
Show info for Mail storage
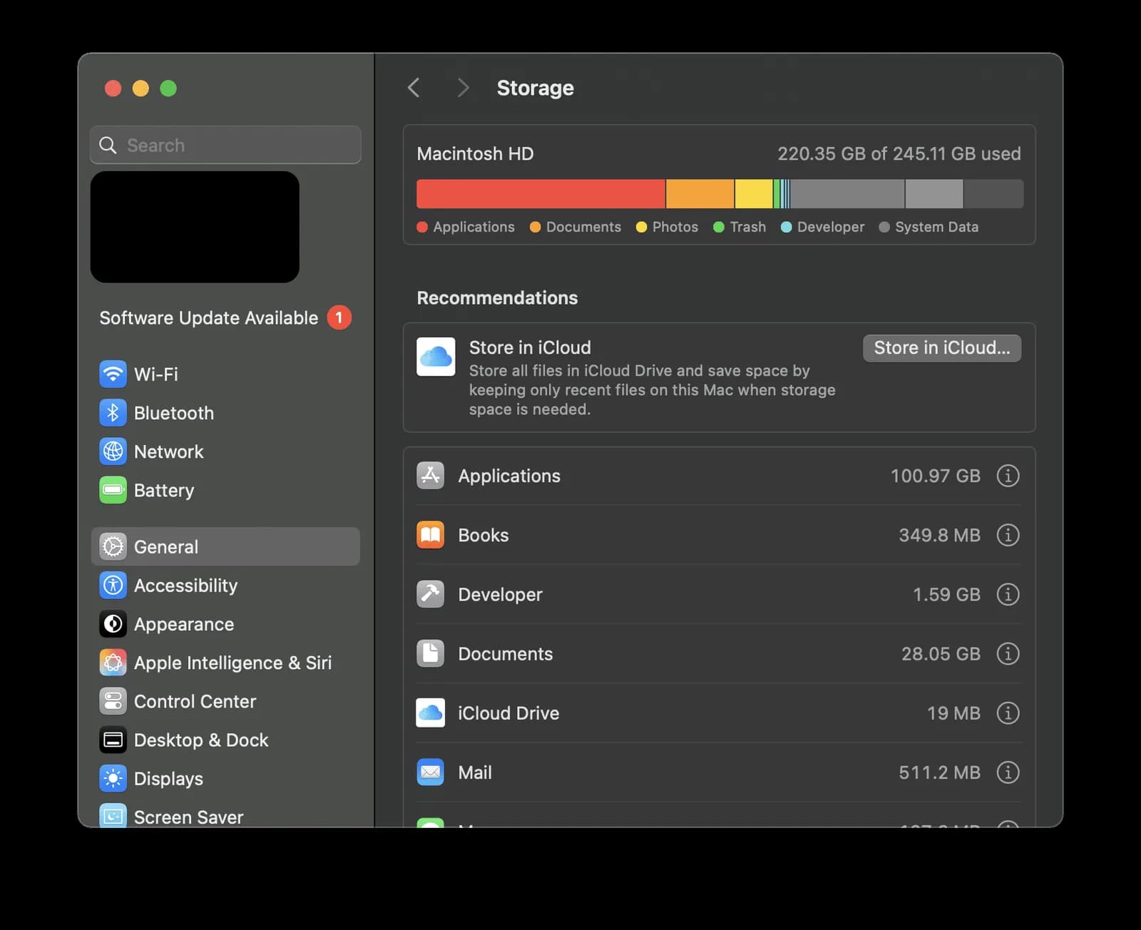(1008, 772)
